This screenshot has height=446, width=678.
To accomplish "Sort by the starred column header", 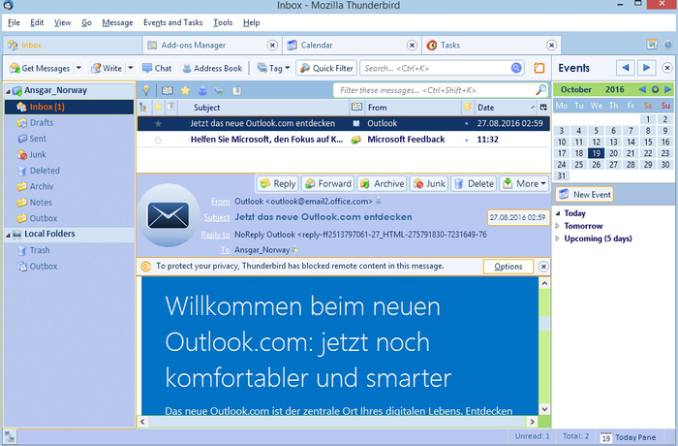I will pos(158,107).
